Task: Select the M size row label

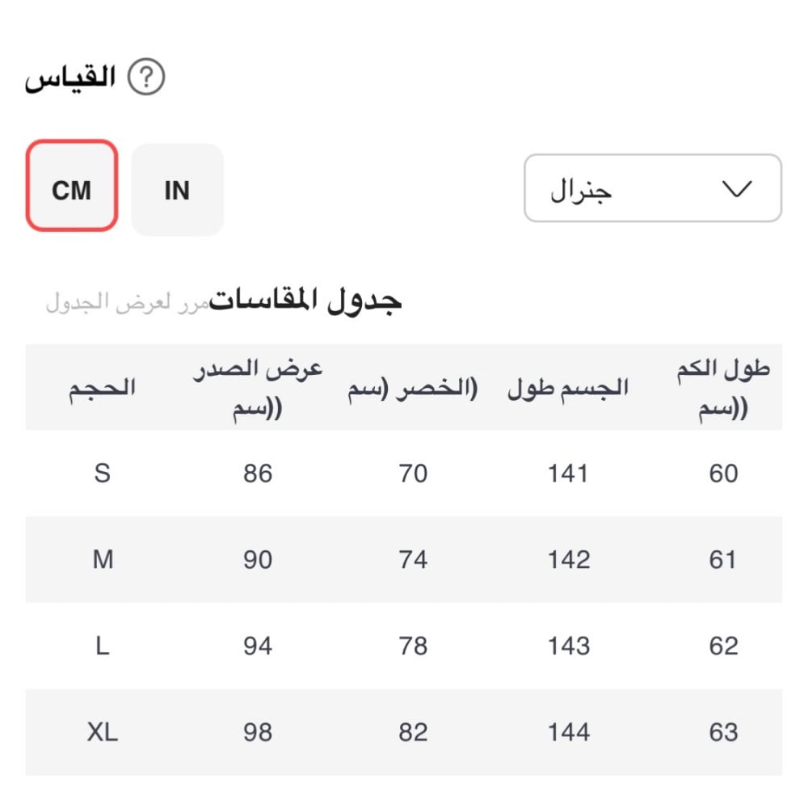Action: (103, 559)
